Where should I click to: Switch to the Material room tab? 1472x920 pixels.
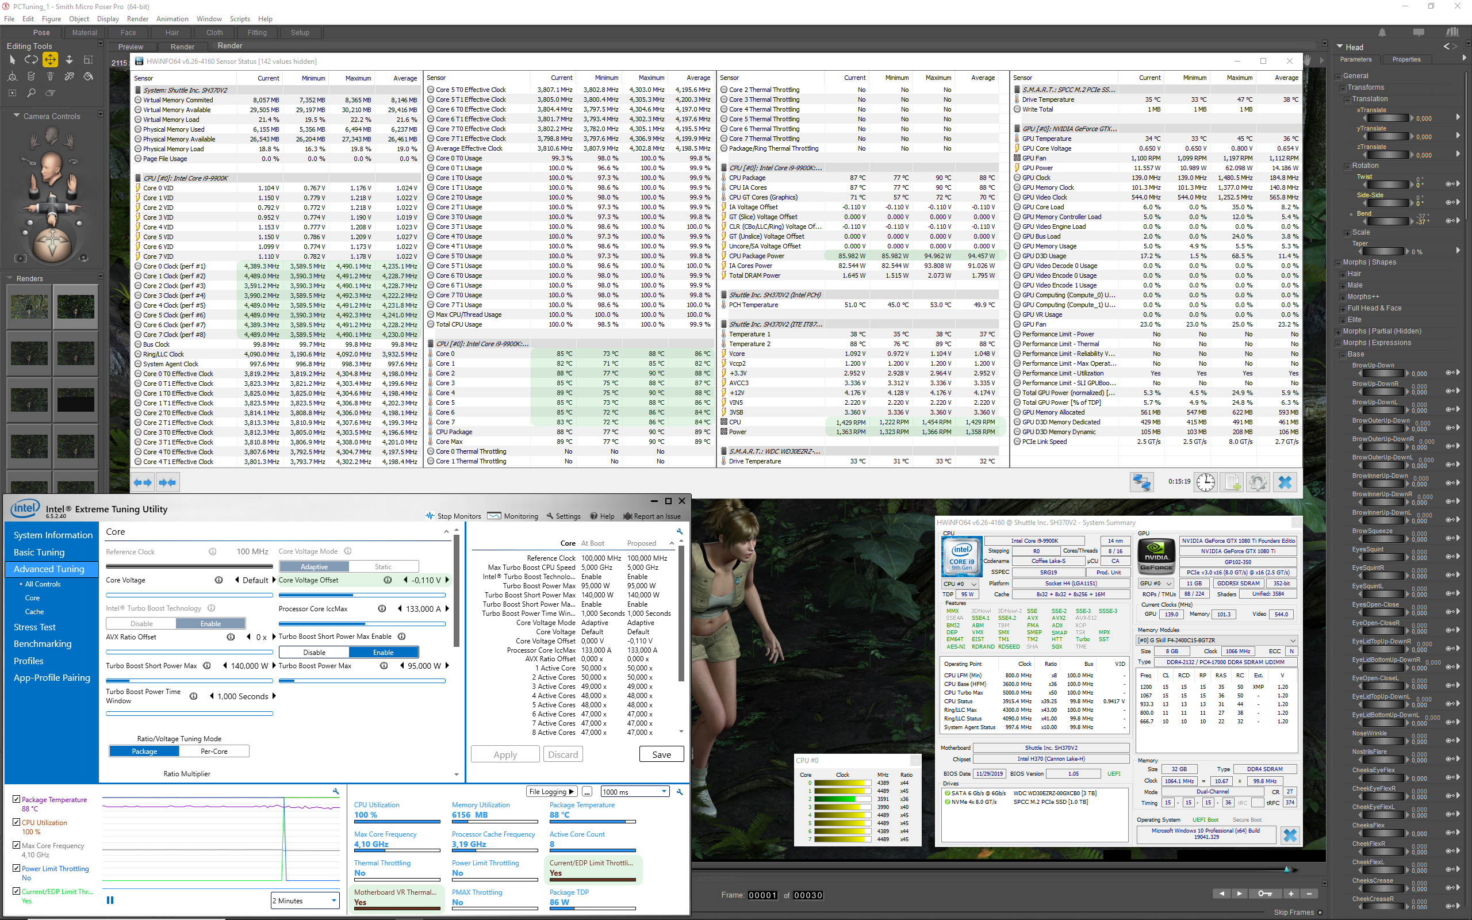85,33
